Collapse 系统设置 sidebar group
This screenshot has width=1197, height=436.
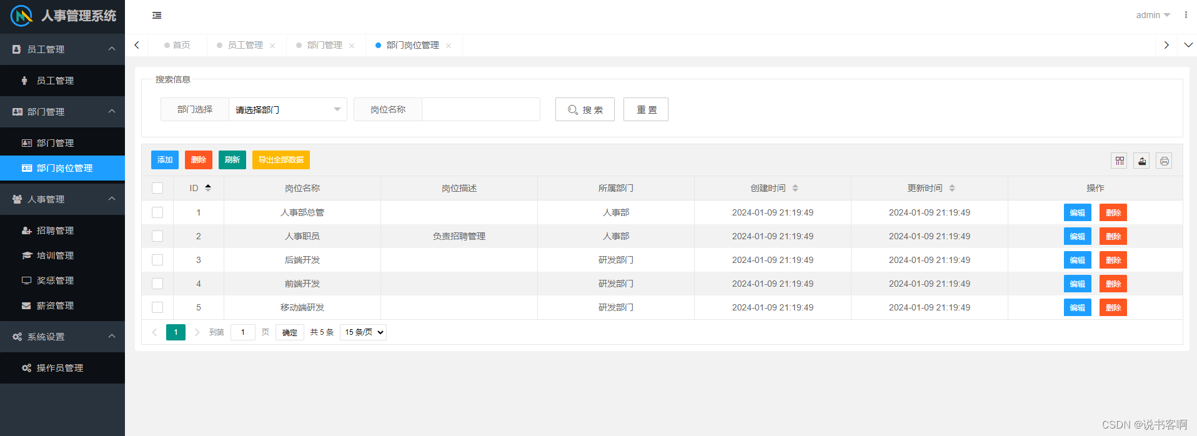(x=62, y=337)
